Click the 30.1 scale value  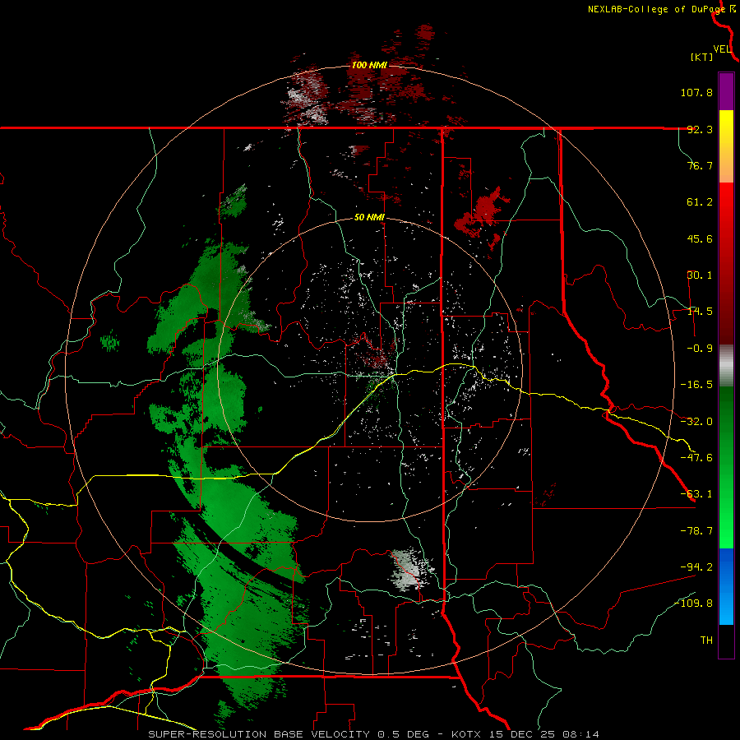point(700,275)
